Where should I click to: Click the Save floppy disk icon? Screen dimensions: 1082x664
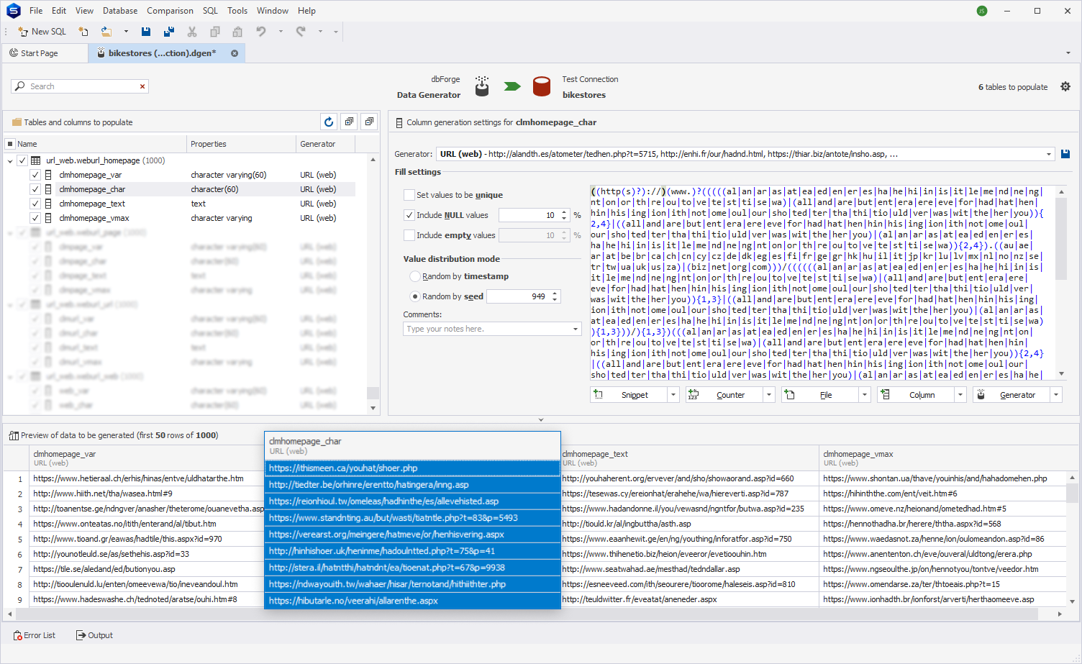[146, 32]
